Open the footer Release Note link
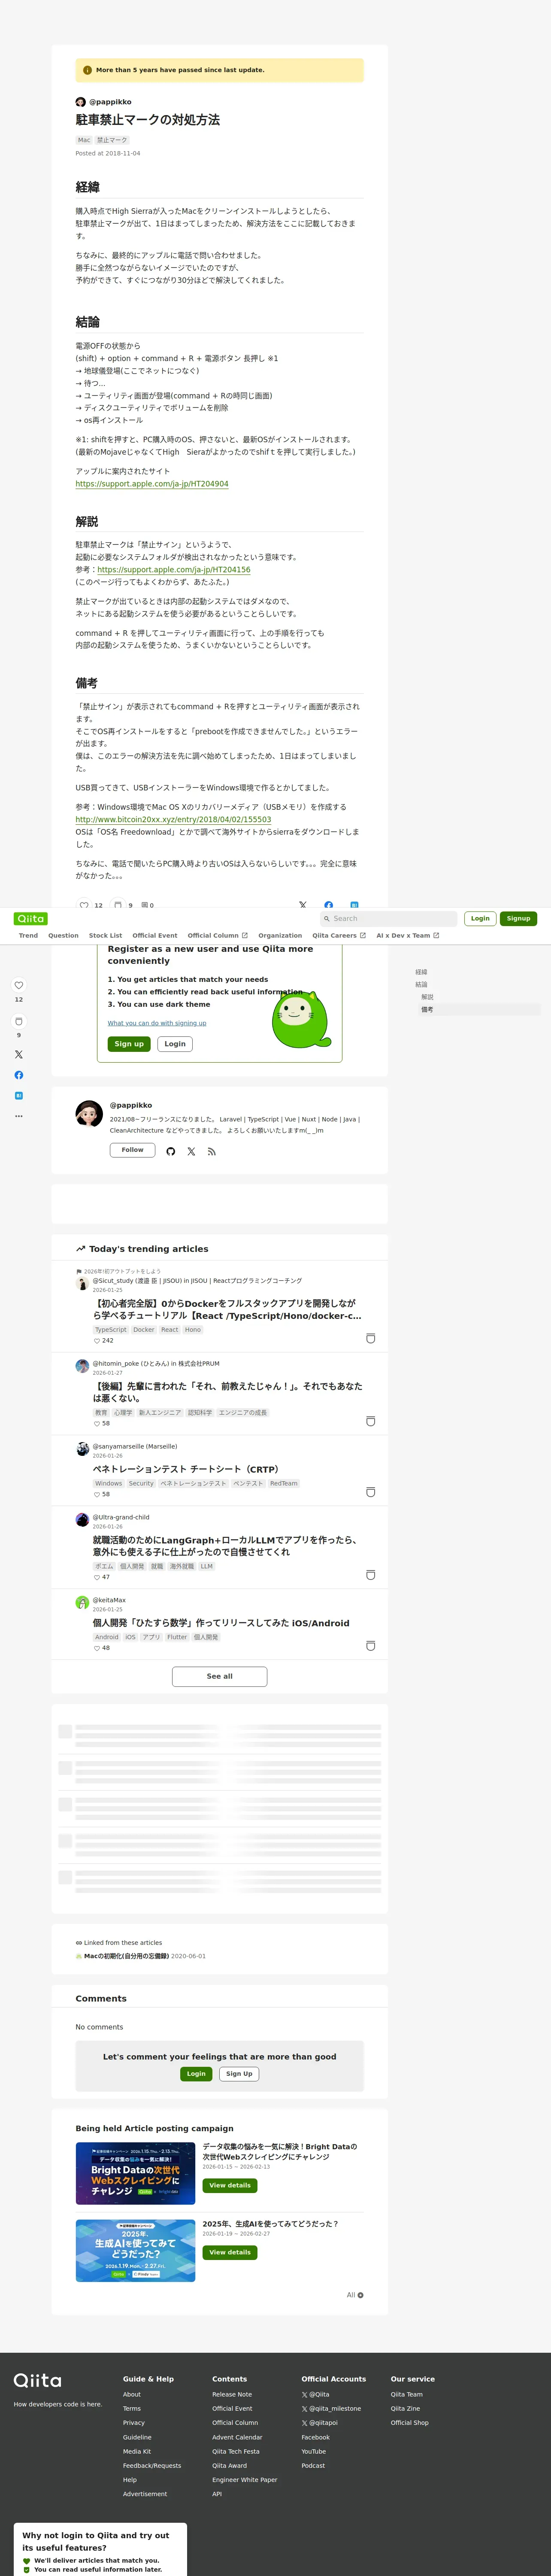 pyautogui.click(x=232, y=2394)
